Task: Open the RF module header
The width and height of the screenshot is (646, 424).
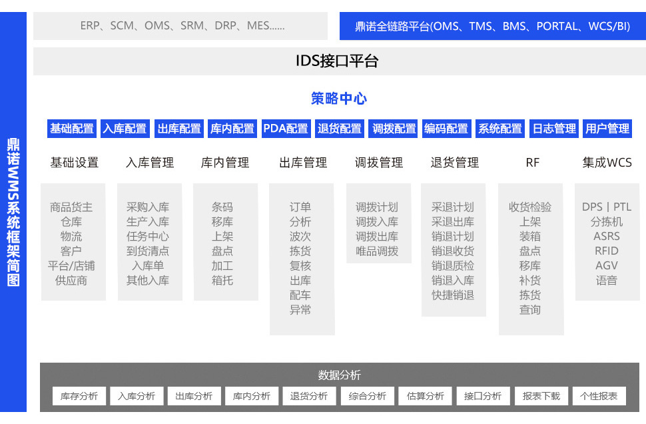Action: click(x=531, y=162)
